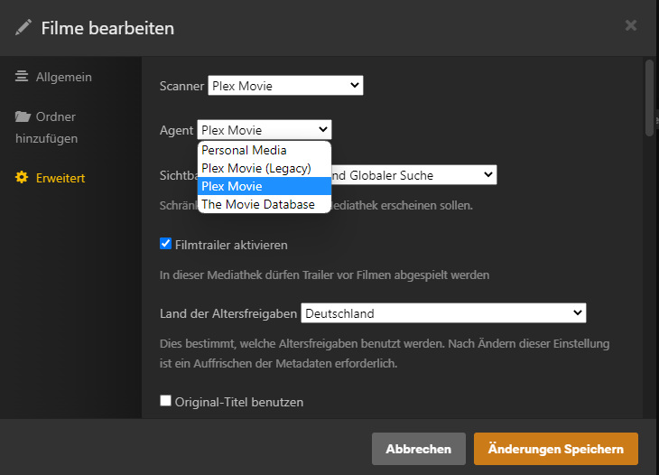
Task: Disable Filmtrailer aktivieren checkbox
Action: pyautogui.click(x=165, y=244)
